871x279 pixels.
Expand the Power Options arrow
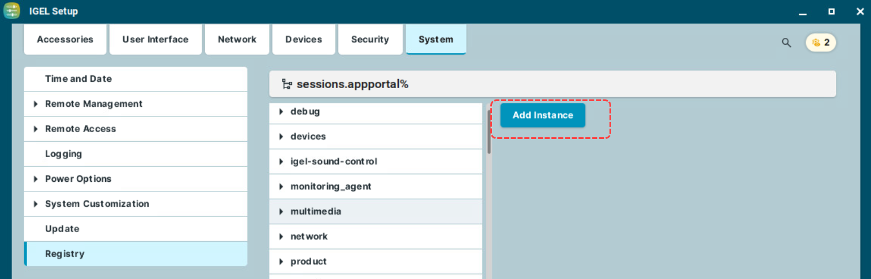(36, 179)
